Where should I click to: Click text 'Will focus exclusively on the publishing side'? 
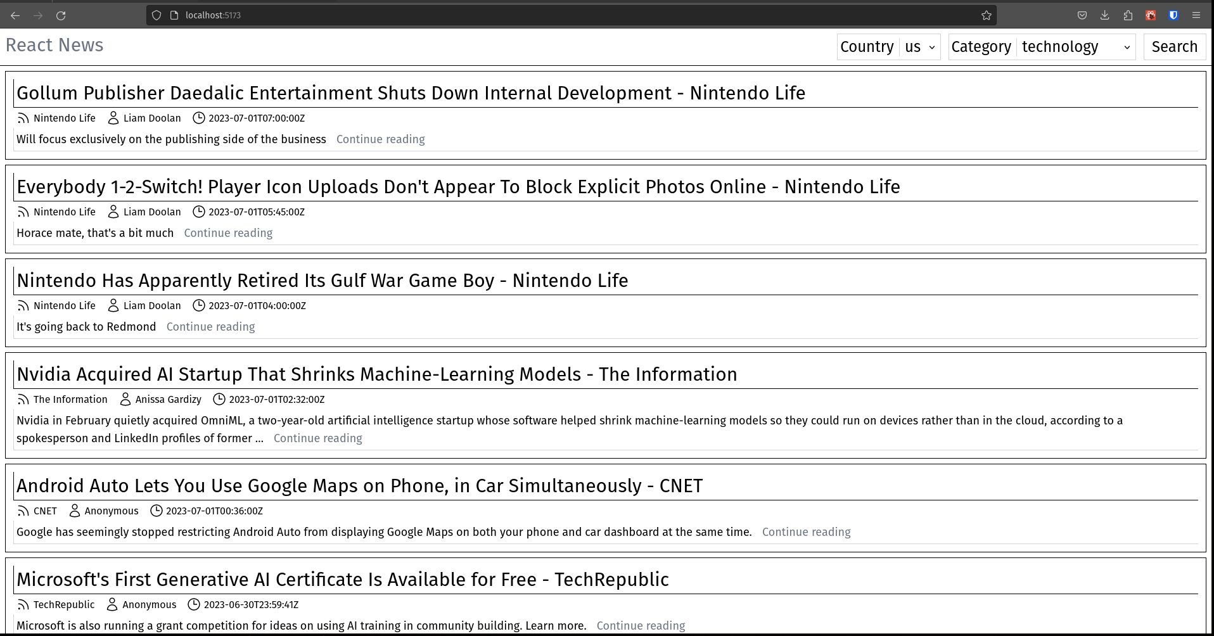(x=171, y=139)
